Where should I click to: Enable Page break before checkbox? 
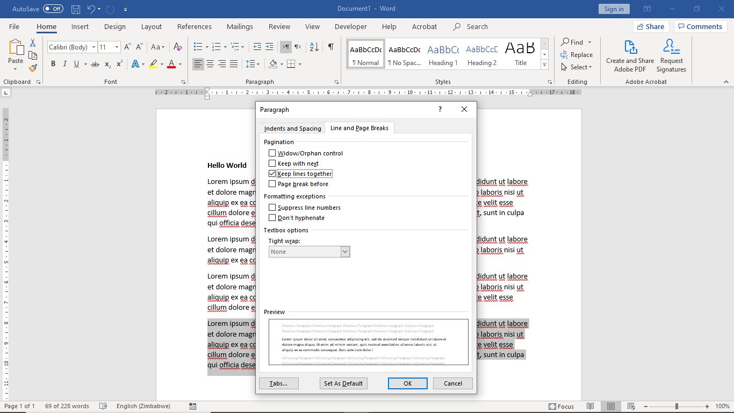tap(272, 184)
